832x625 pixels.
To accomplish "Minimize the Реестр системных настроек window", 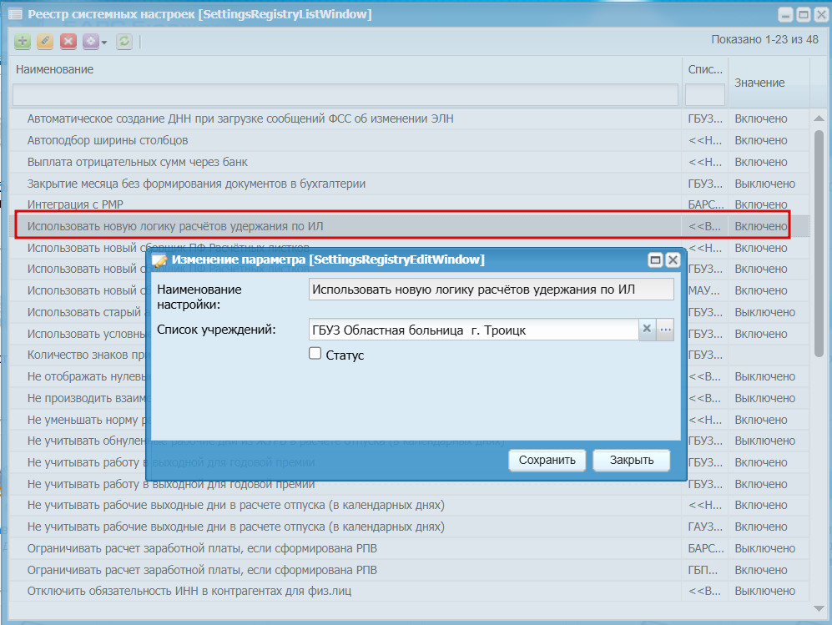I will pyautogui.click(x=786, y=15).
